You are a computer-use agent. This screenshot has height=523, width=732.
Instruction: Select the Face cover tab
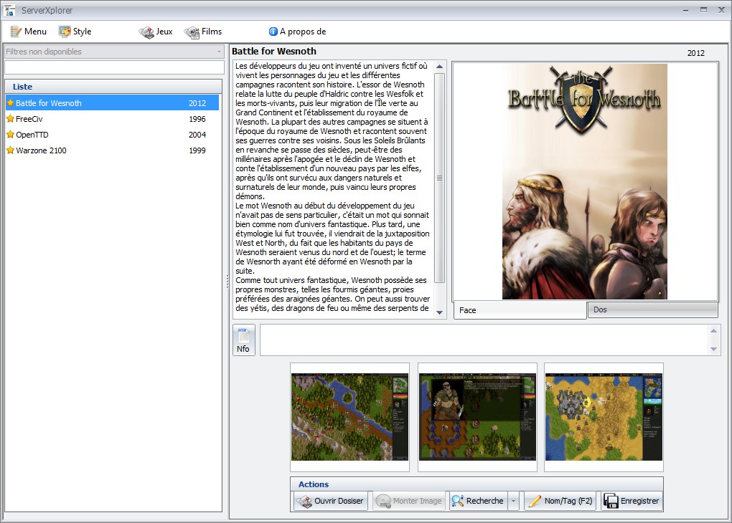pyautogui.click(x=520, y=310)
